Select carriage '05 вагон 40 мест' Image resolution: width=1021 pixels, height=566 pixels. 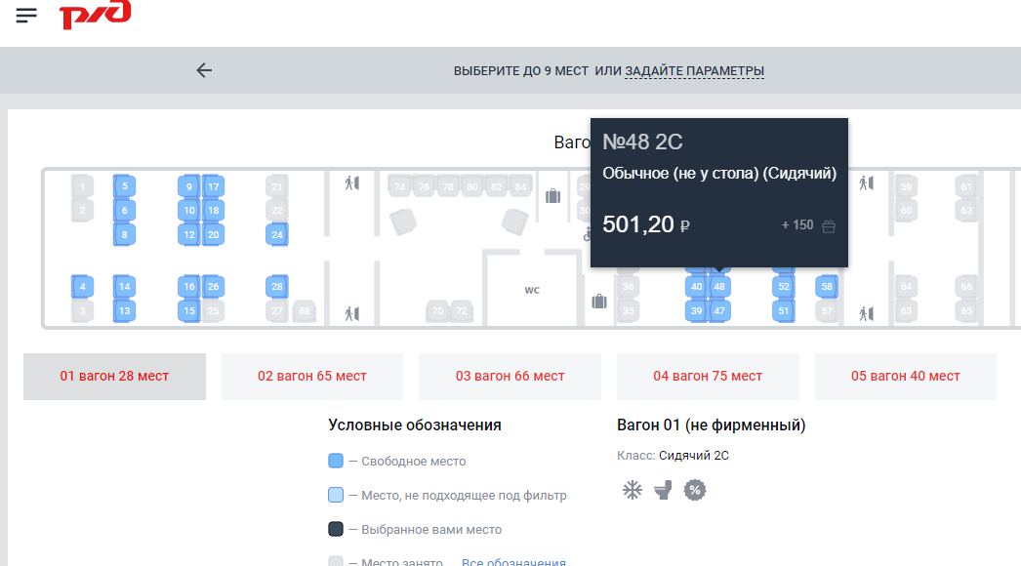[906, 377]
